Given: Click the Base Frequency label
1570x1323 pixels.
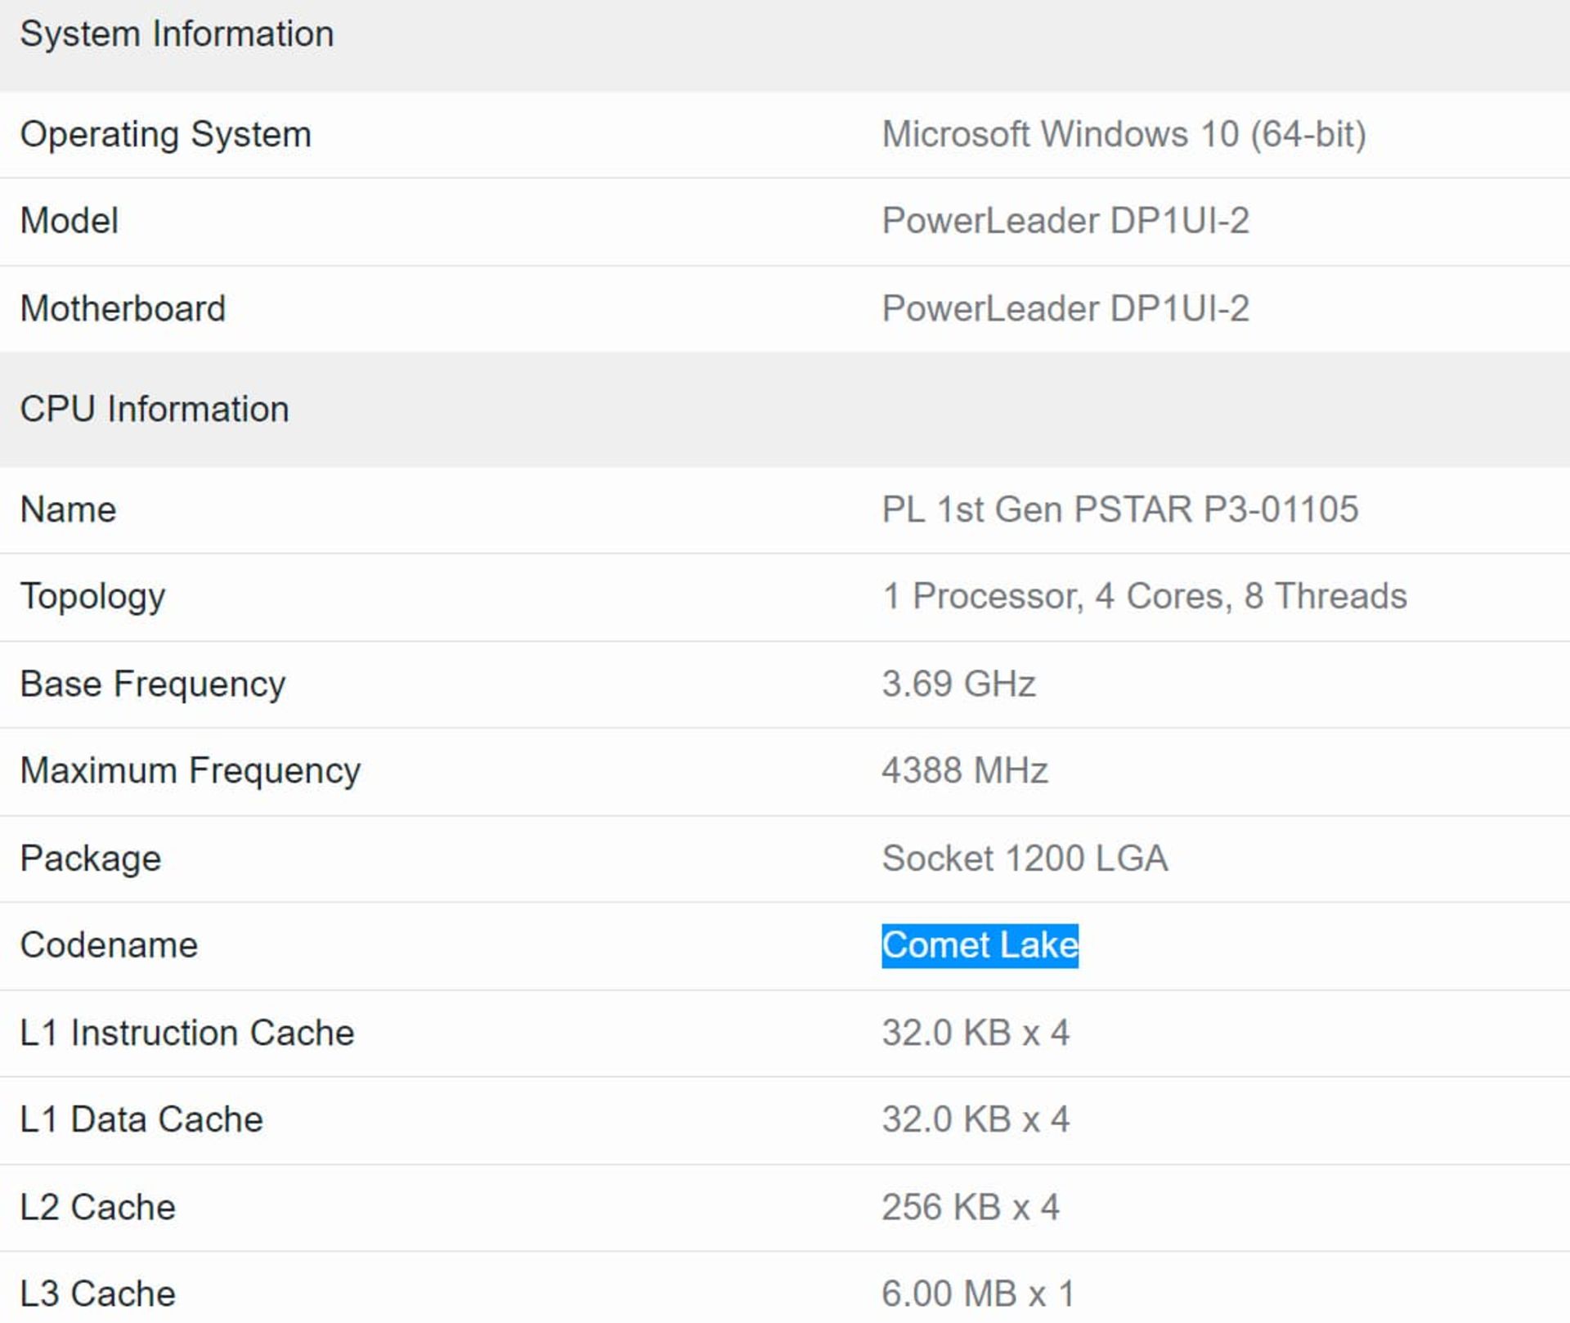Looking at the screenshot, I should coord(153,685).
